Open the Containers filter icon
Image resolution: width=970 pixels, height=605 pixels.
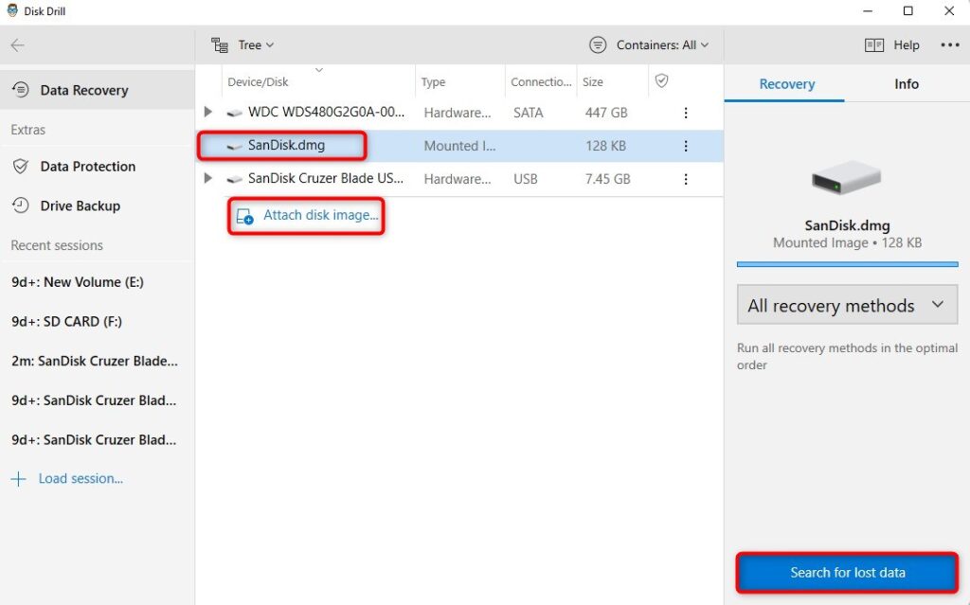pos(597,44)
